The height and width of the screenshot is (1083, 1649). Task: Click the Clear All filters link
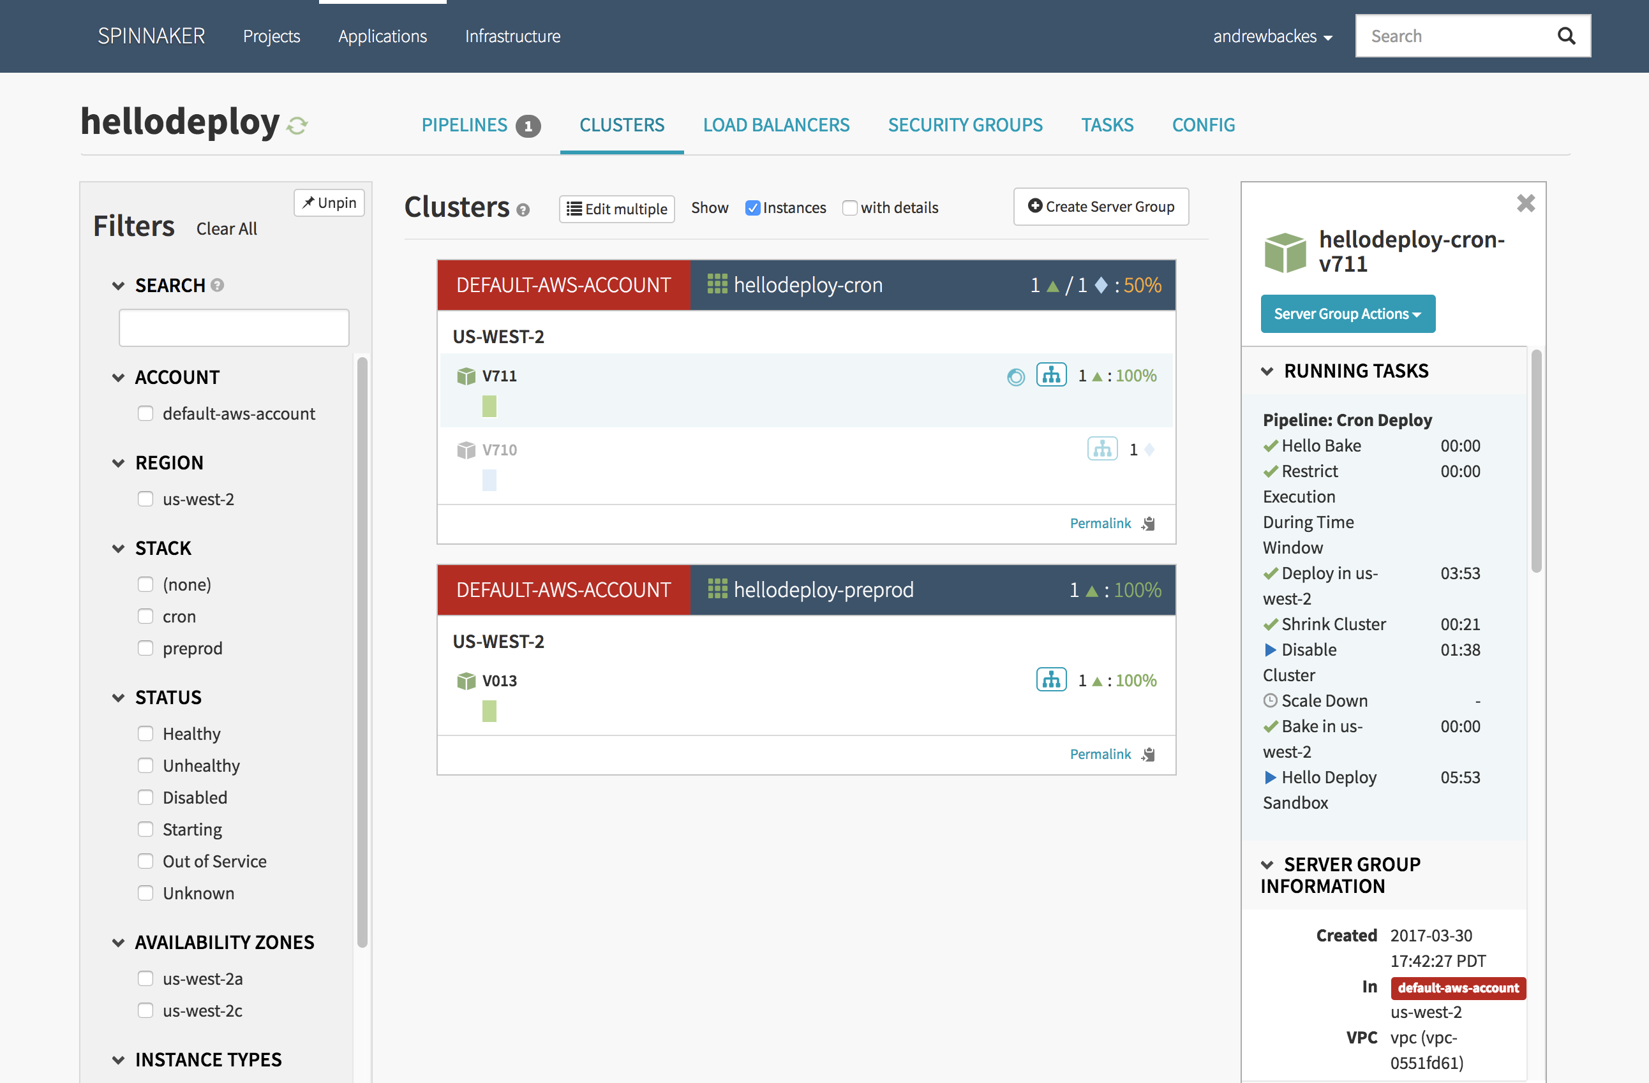(226, 228)
